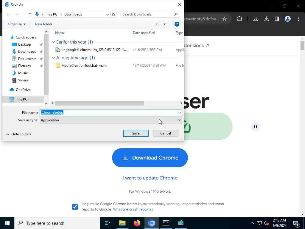
Task: Click Task View taskbar icon
Action: 107,223
